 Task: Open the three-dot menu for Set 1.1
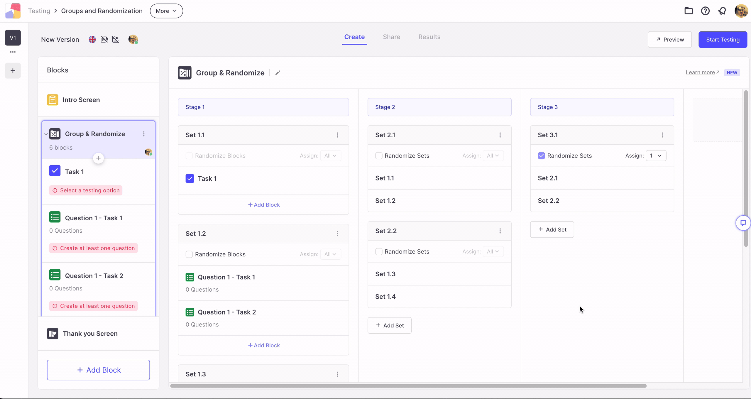[x=337, y=135]
